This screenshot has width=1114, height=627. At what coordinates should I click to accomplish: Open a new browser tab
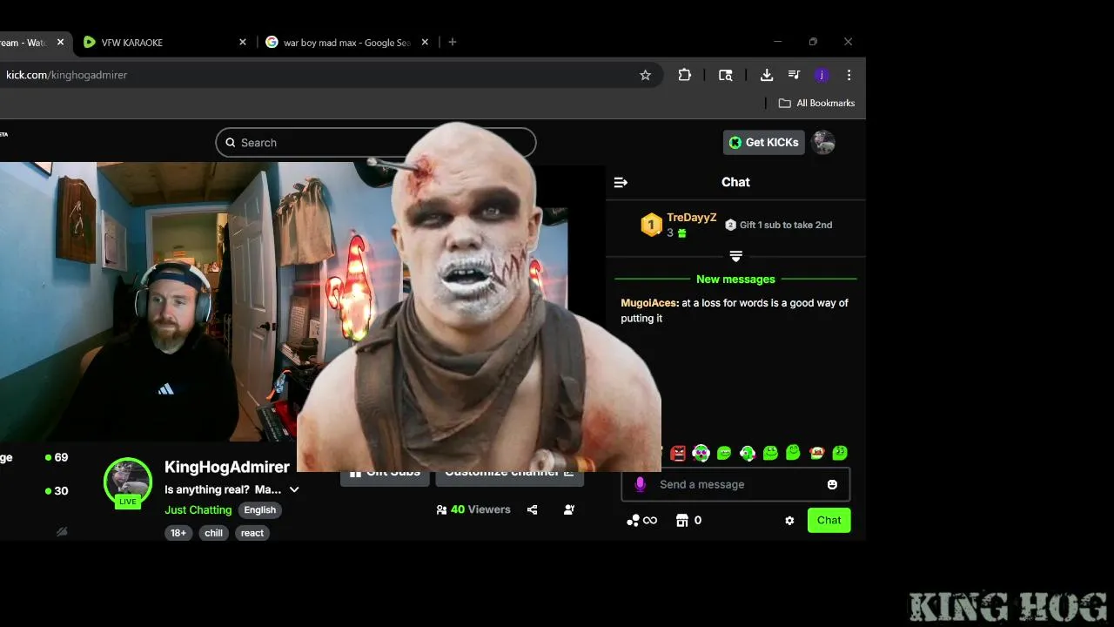(453, 42)
